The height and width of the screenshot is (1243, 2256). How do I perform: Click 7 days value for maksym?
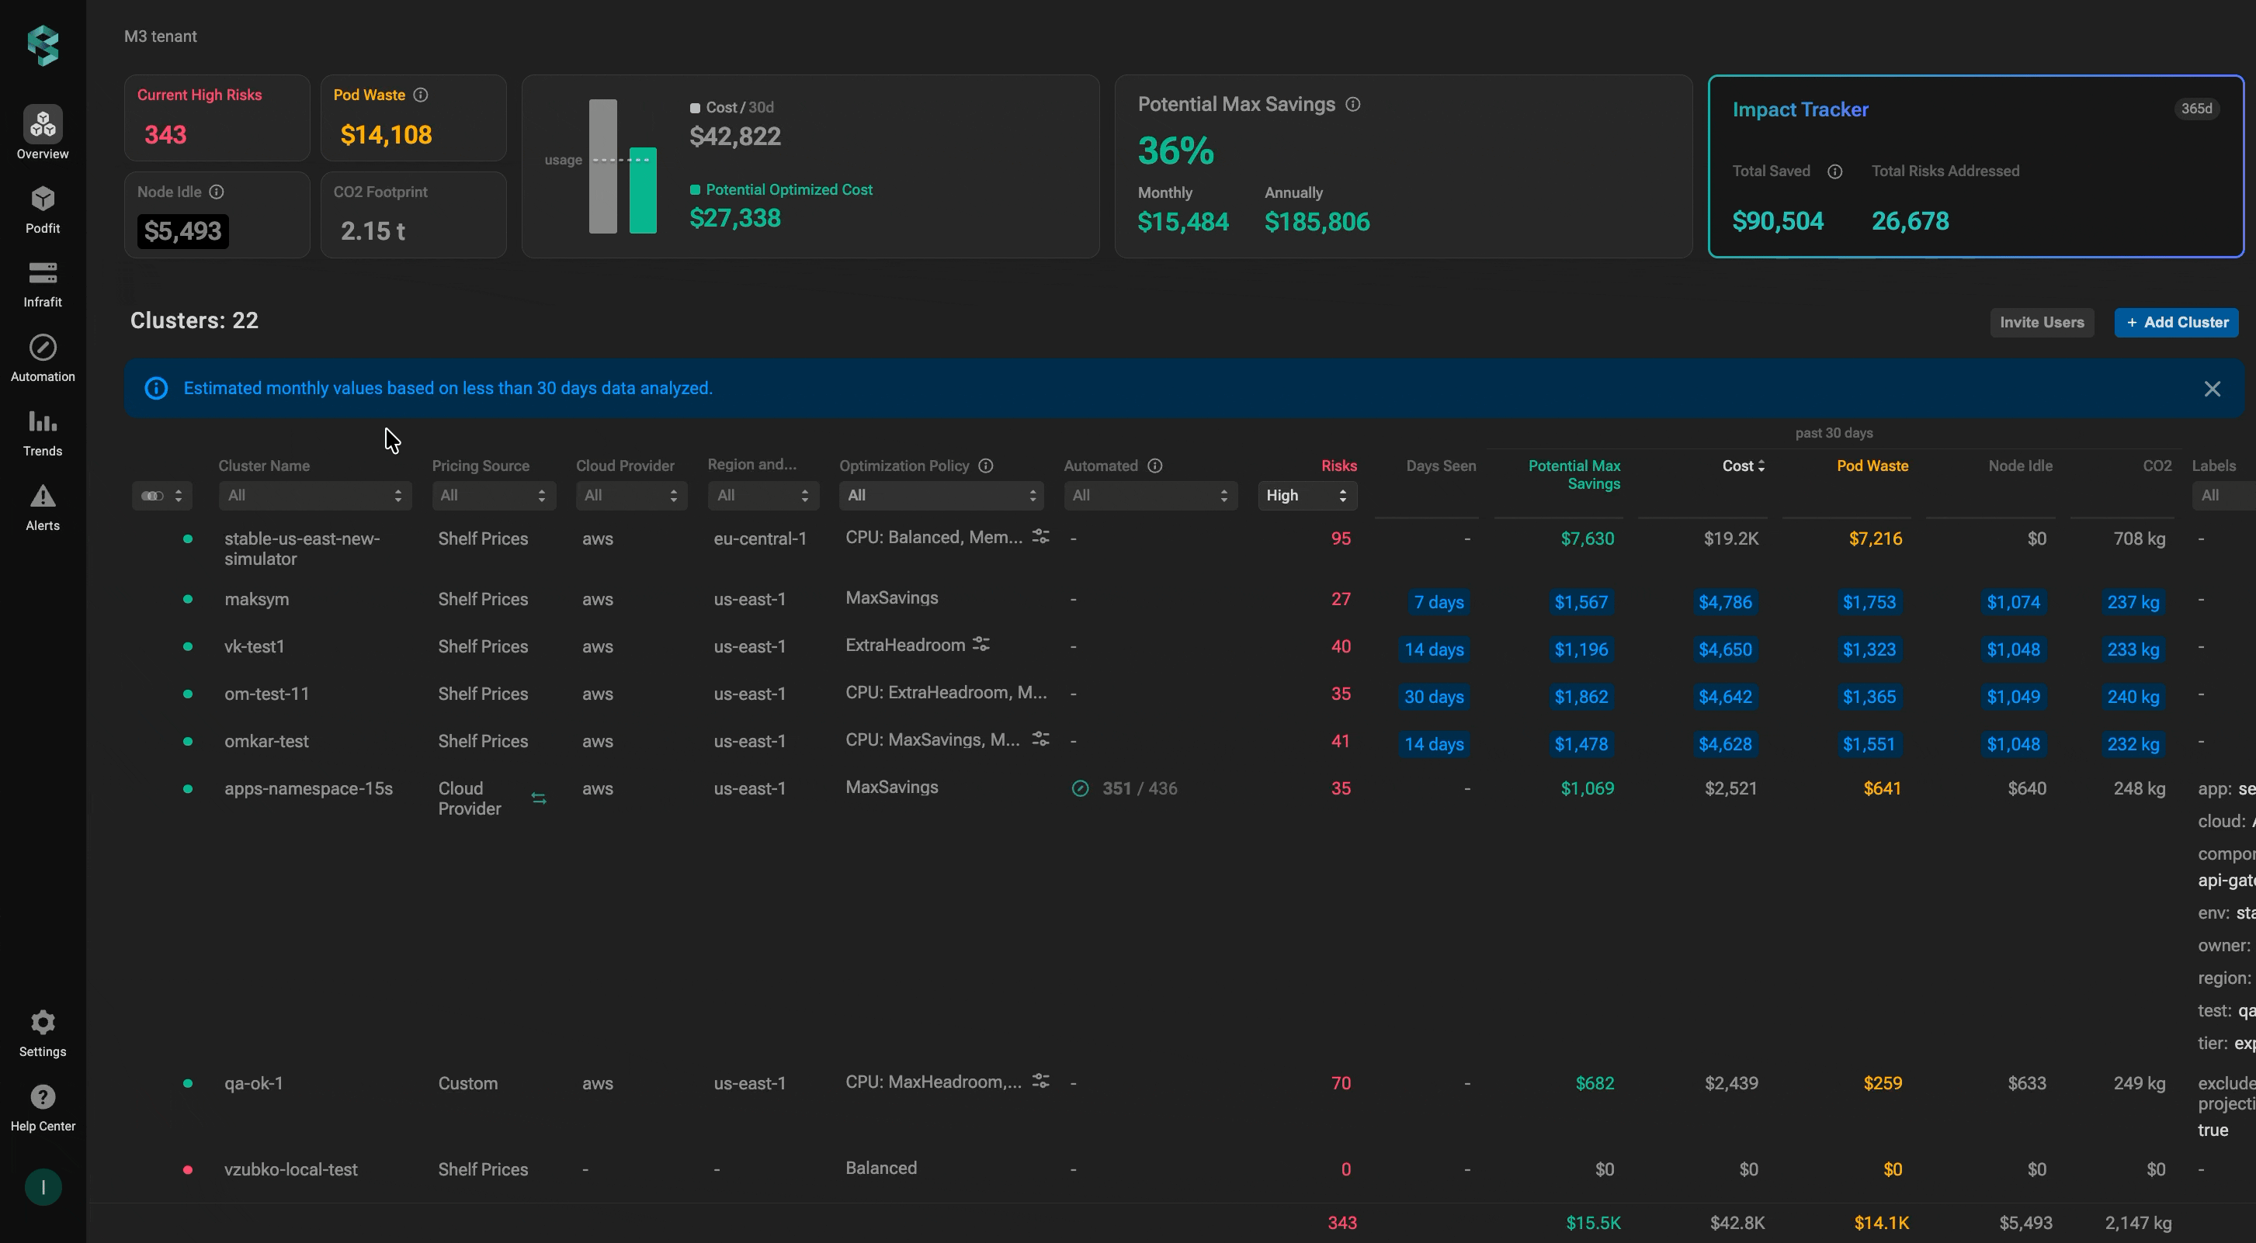tap(1439, 602)
